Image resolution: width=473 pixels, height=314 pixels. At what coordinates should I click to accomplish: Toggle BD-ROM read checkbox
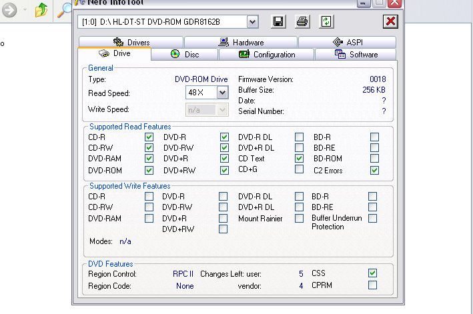tap(374, 158)
